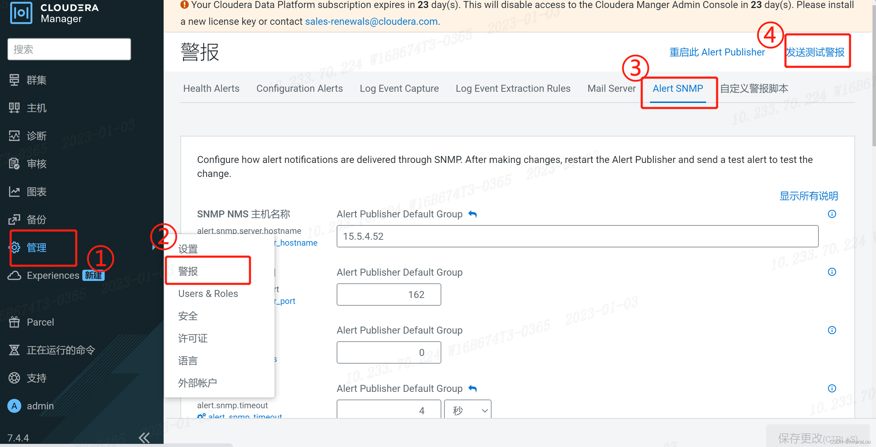
Task: Show info for port 162 setting
Action: 832,272
